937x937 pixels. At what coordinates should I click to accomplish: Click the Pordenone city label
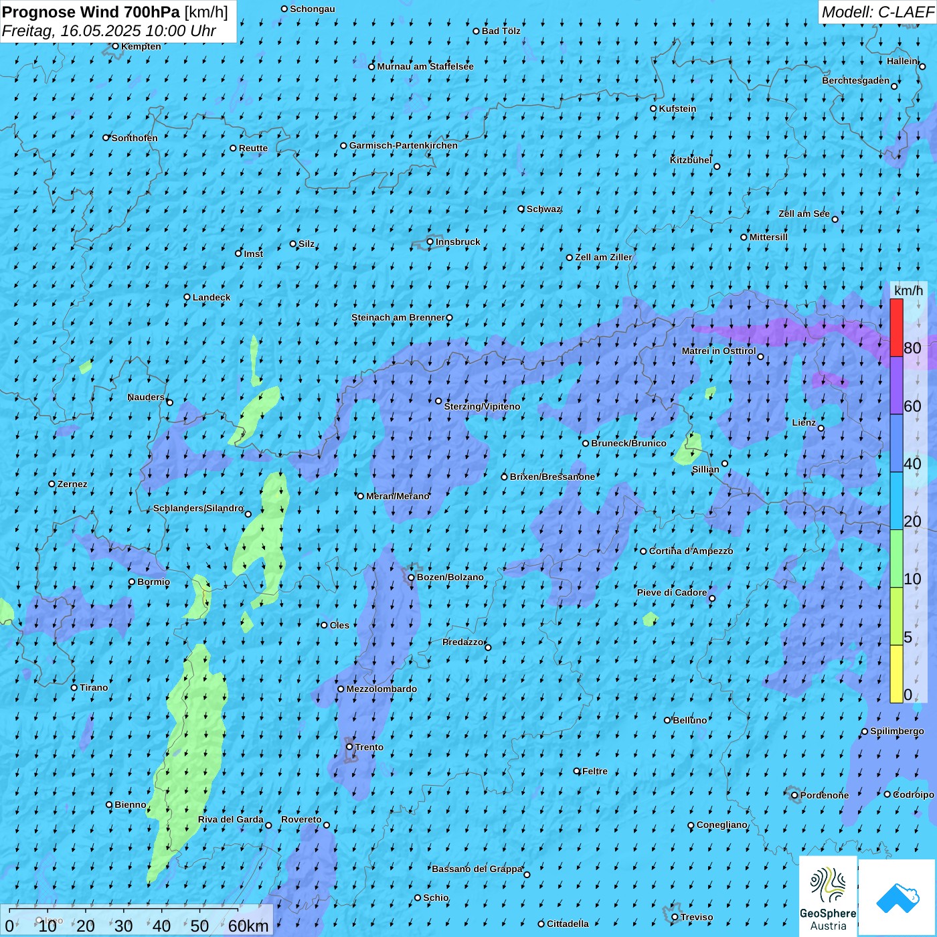click(825, 795)
